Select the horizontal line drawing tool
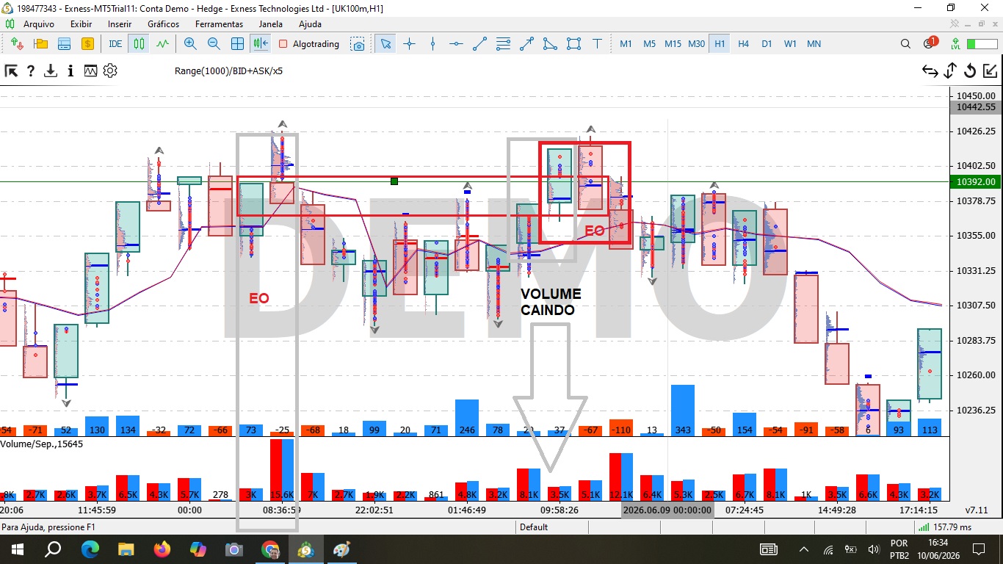The image size is (1003, 564). [x=456, y=43]
